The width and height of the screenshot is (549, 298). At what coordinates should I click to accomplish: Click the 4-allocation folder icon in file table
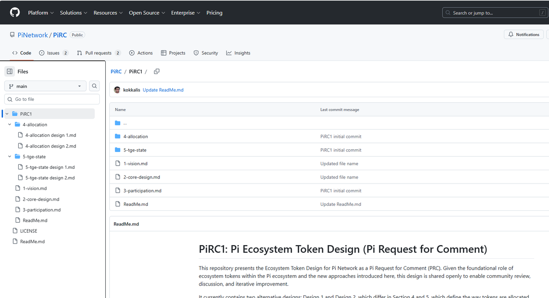(118, 136)
